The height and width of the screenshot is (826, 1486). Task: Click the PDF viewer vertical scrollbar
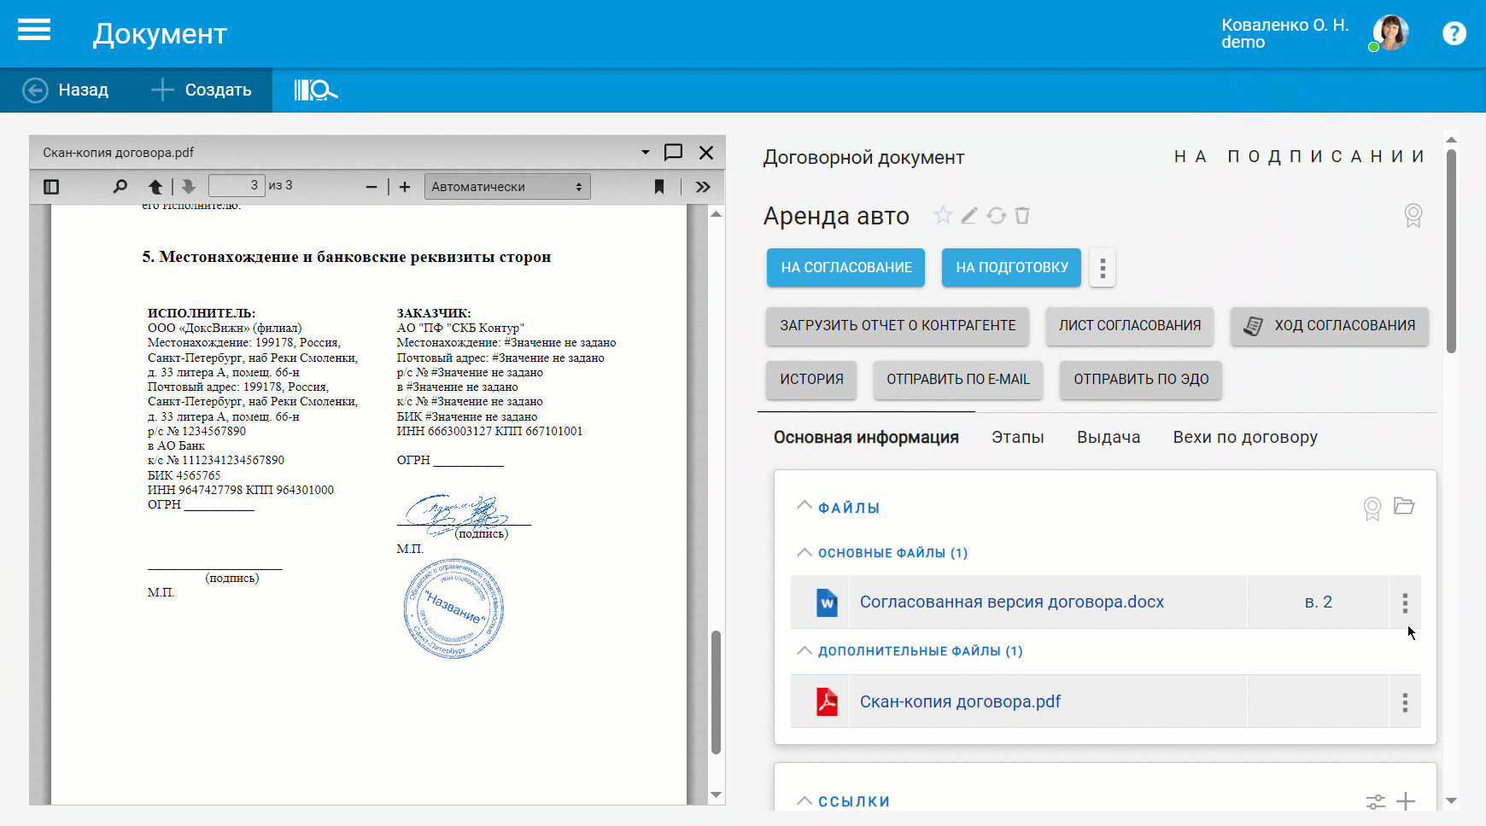tap(716, 691)
